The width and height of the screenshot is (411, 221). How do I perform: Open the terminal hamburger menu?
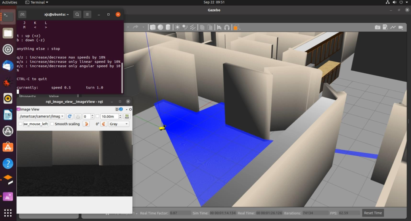(87, 14)
